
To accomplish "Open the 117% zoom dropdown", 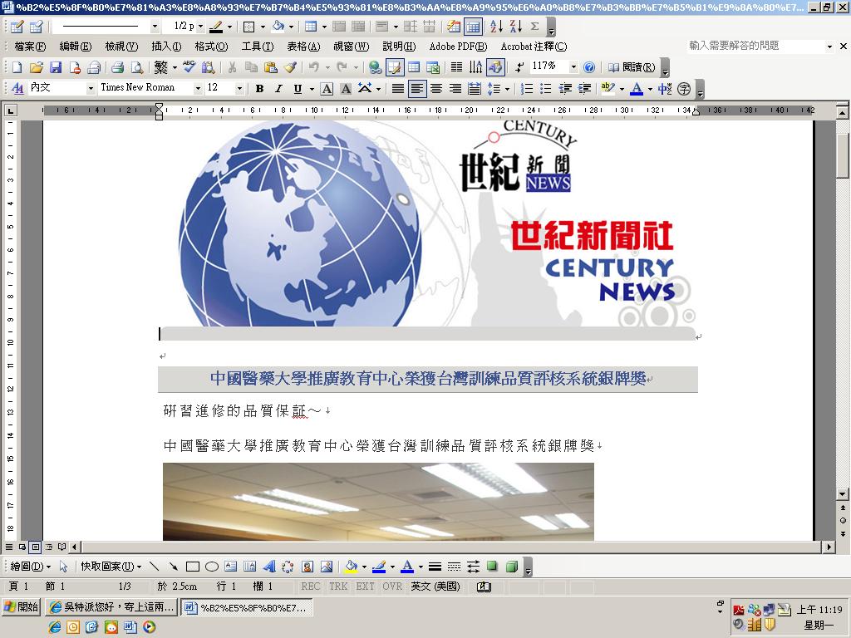I will coord(573,66).
